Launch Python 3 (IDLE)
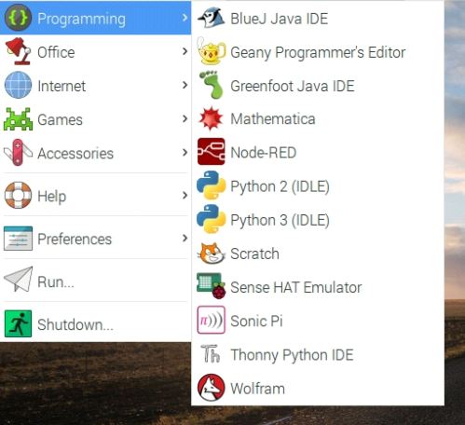 318,219
